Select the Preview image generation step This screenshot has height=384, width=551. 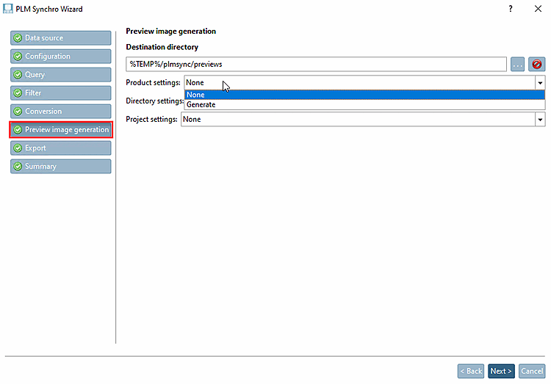pyautogui.click(x=61, y=130)
